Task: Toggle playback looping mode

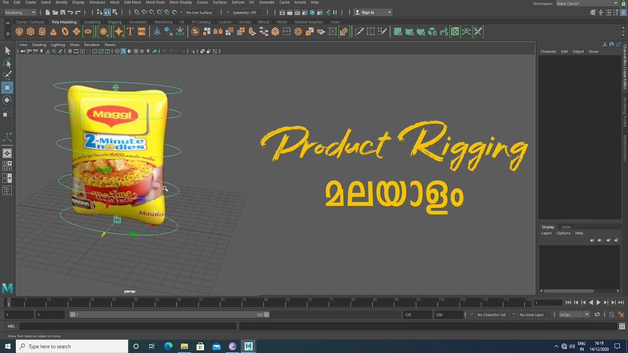Action: (x=598, y=315)
